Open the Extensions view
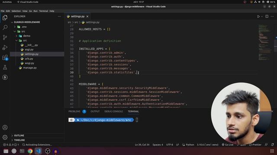The width and height of the screenshot is (277, 155). tap(5, 57)
